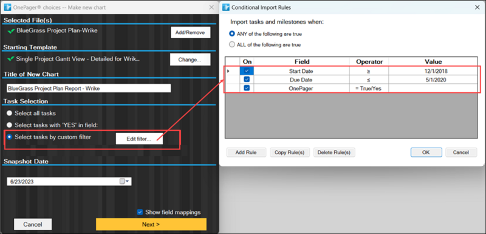Click the Change... template button
This screenshot has width=486, height=234.
(190, 60)
